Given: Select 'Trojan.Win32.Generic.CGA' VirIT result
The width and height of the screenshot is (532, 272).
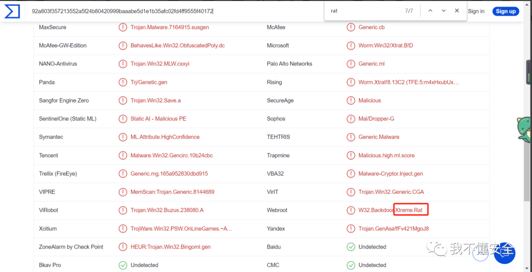Looking at the screenshot, I should pos(391,192).
